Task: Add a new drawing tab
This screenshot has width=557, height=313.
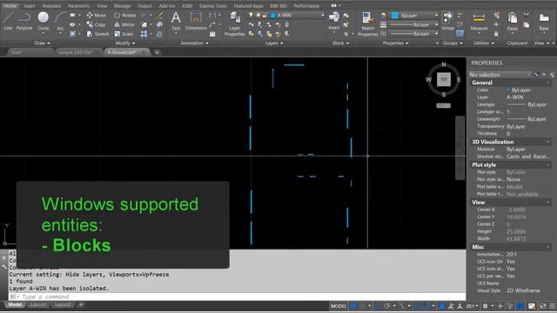Action: pyautogui.click(x=157, y=52)
